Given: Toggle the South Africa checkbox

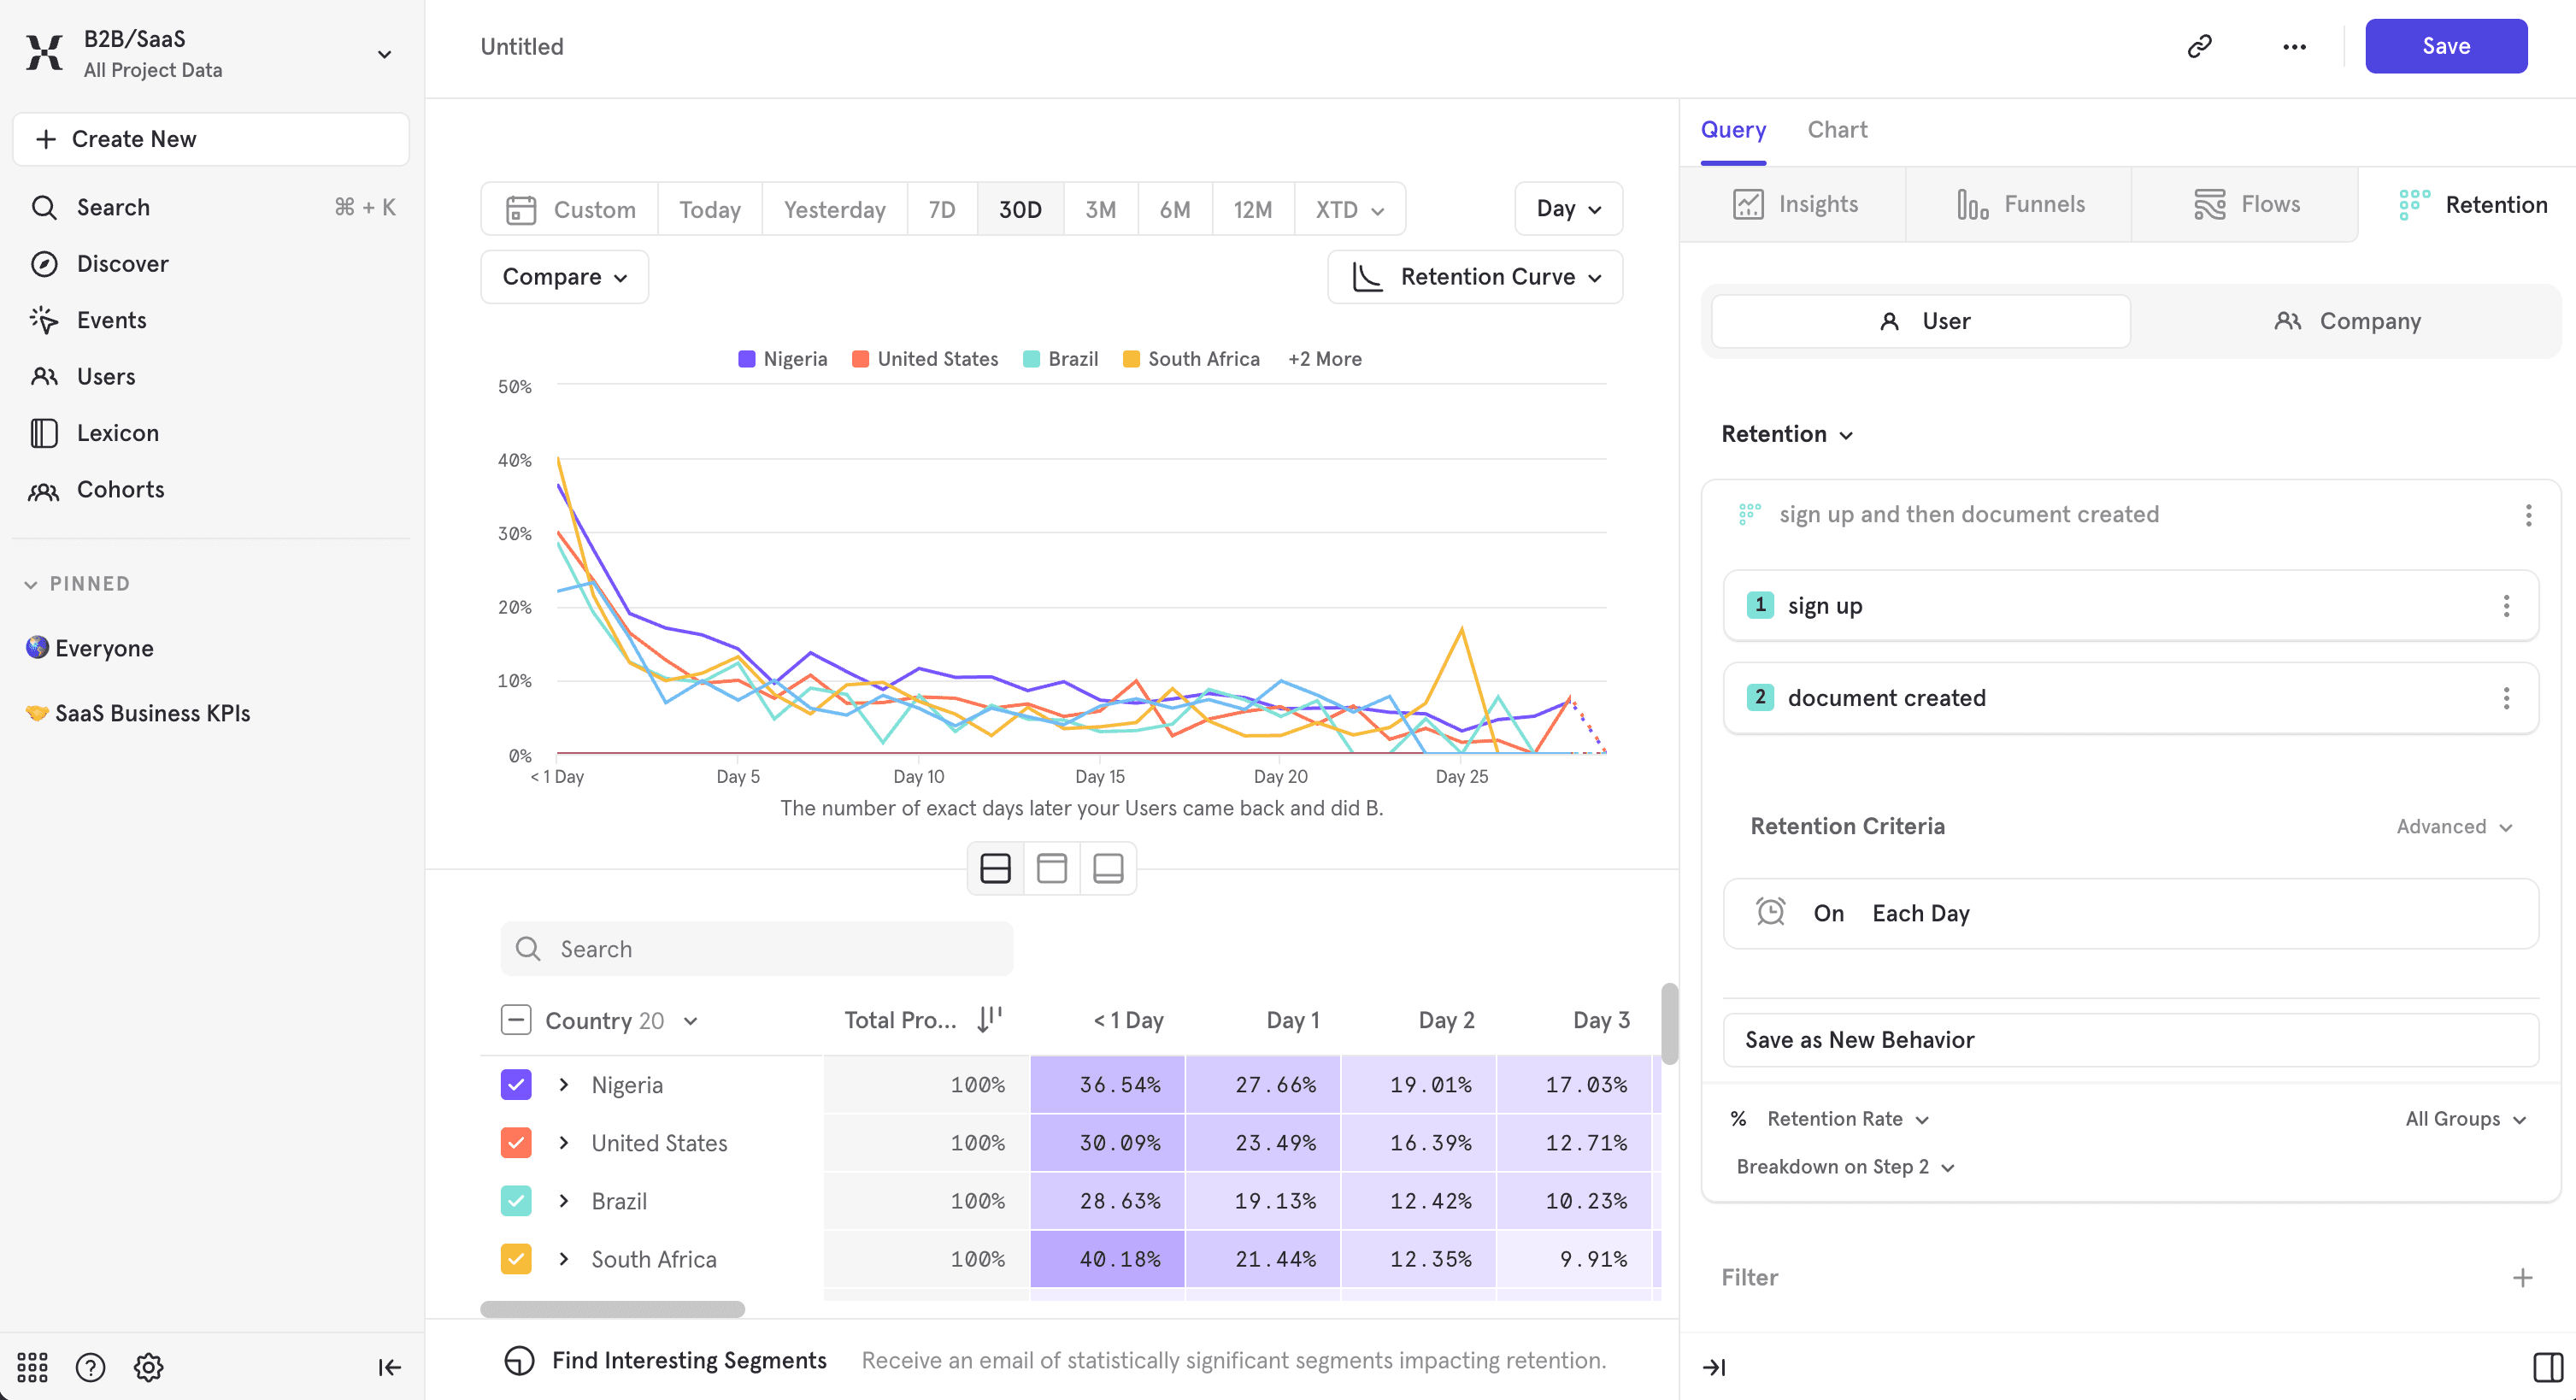Looking at the screenshot, I should coord(516,1259).
